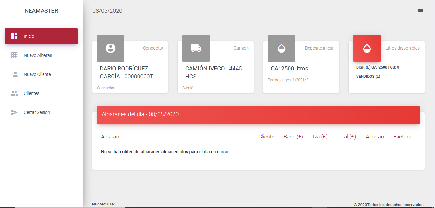The image size is (435, 208).
Task: Click the Total (€) column header
Action: point(346,137)
